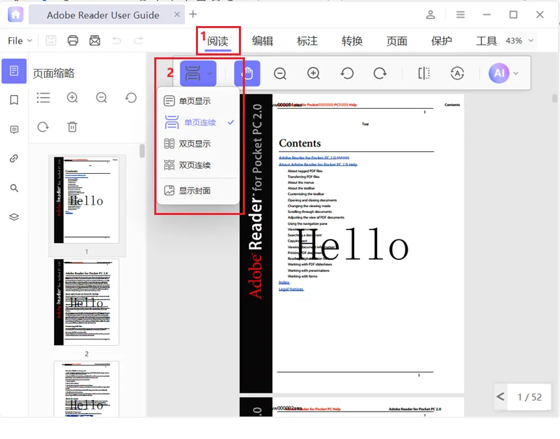Switch to the 保护 tab

click(x=441, y=41)
